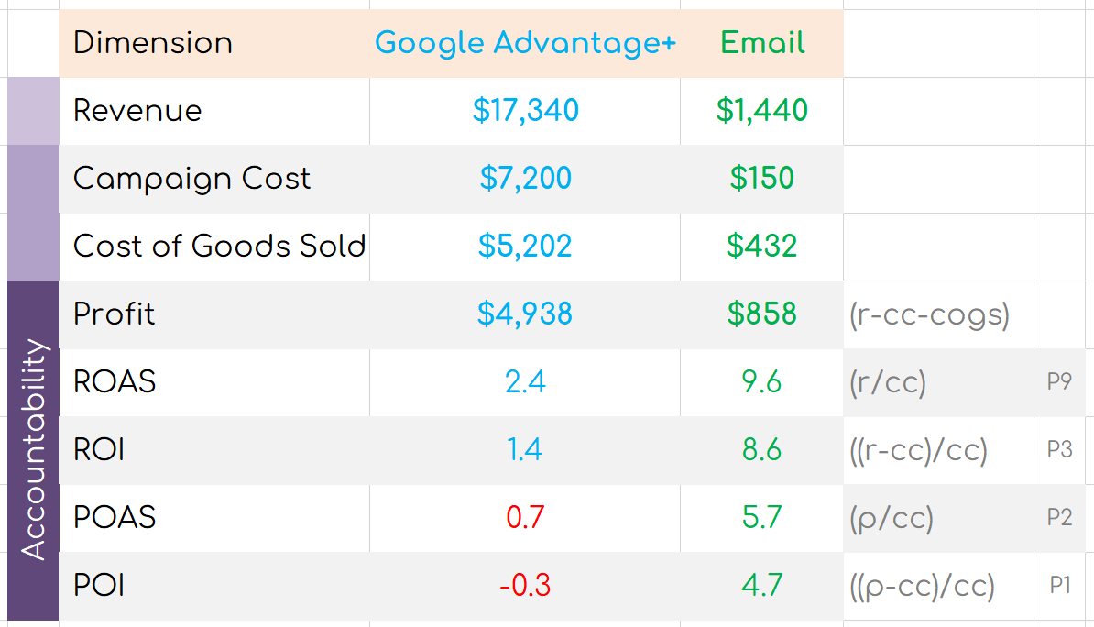Viewport: 1094px width, 627px height.
Task: Select the vertical Accountability label cell
Action: click(33, 449)
